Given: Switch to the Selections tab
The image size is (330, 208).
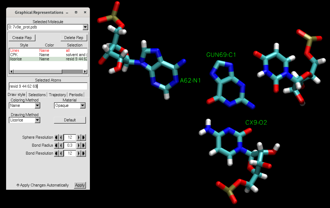Looking at the screenshot, I should 37,95.
